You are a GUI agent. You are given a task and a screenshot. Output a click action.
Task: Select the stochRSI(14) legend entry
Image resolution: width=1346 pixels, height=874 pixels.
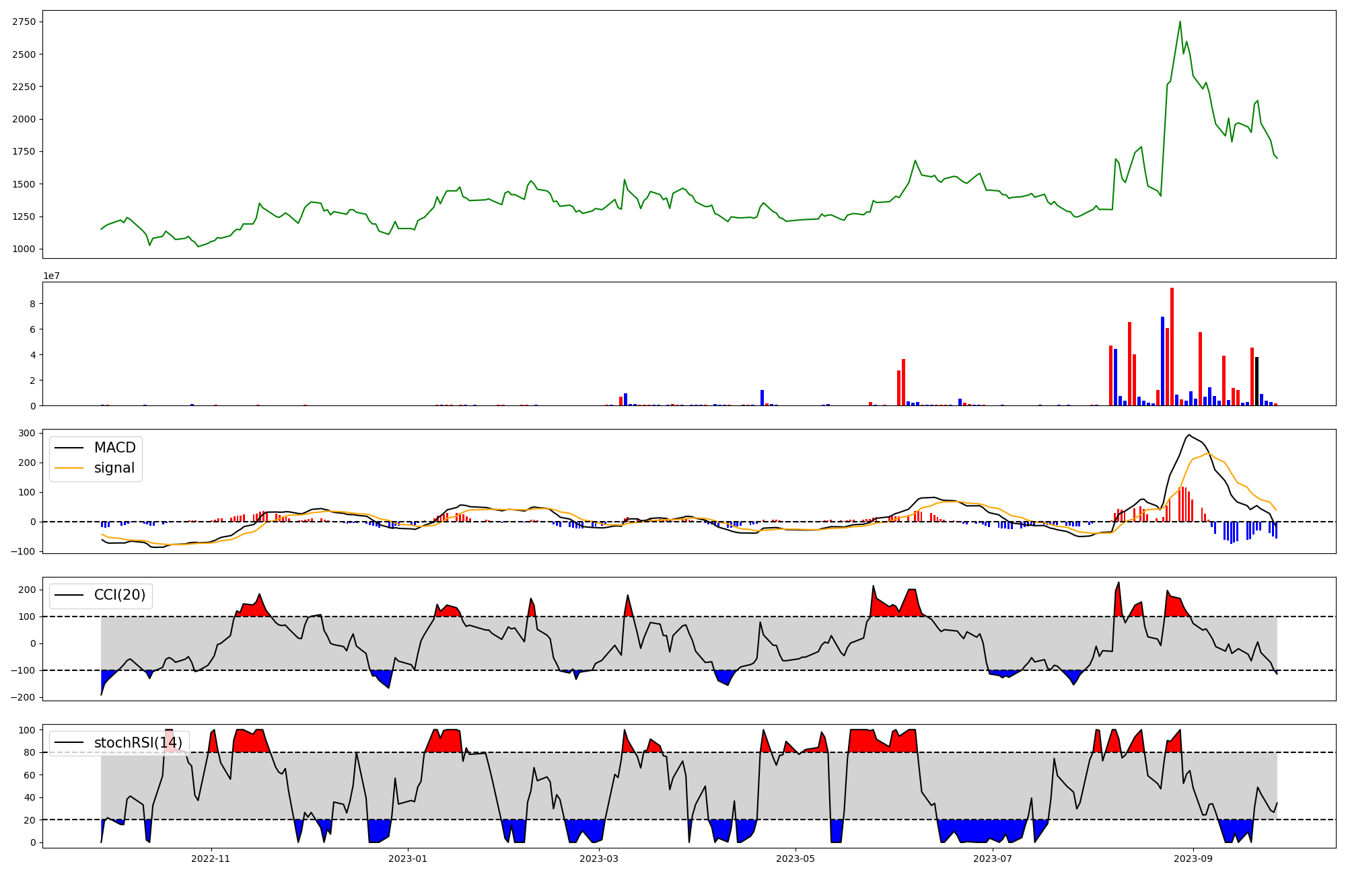pyautogui.click(x=137, y=742)
